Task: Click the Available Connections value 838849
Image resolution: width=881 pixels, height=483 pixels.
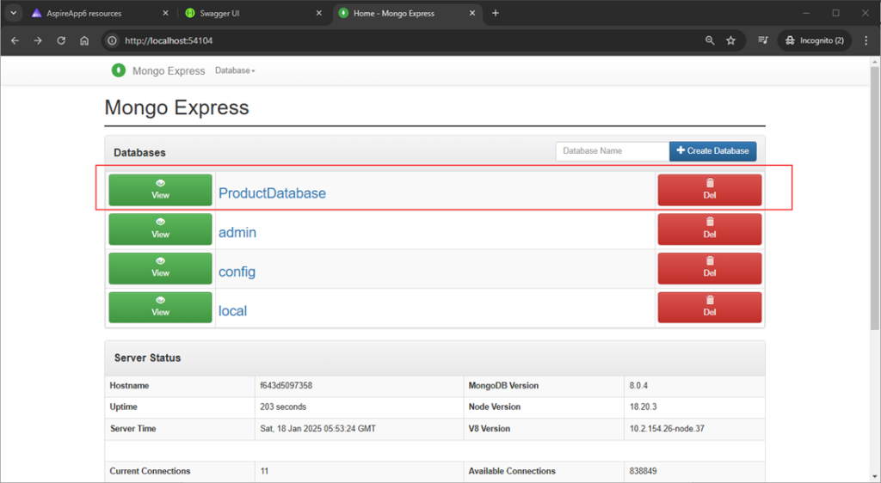Action: point(644,471)
